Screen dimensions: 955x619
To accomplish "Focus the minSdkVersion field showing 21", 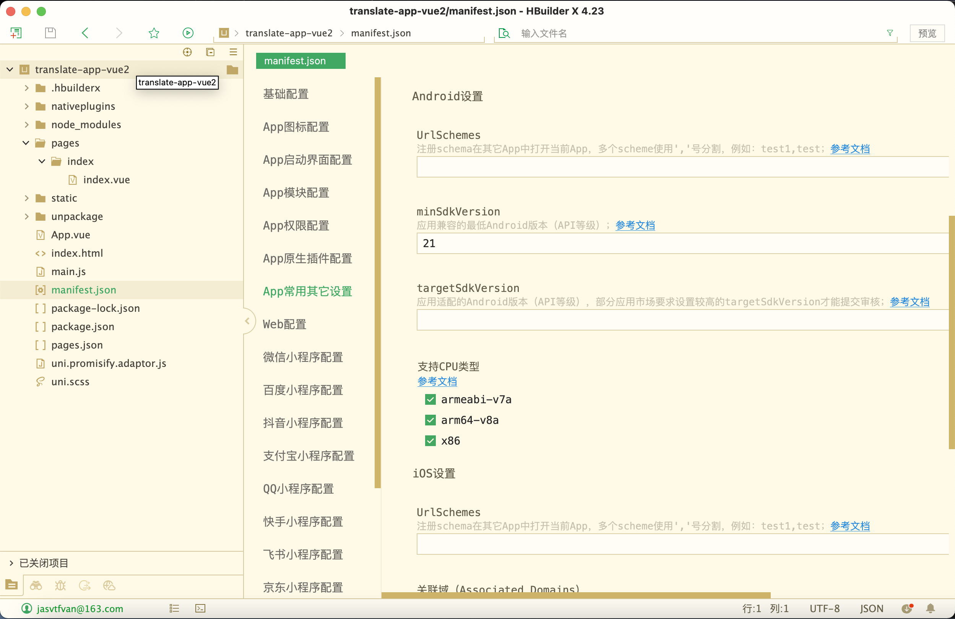I will coord(682,243).
